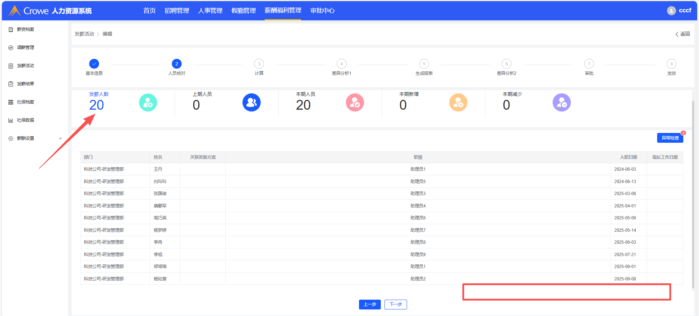Click the 发薪活动 breadcrumb link
The width and height of the screenshot is (699, 316).
tap(84, 34)
